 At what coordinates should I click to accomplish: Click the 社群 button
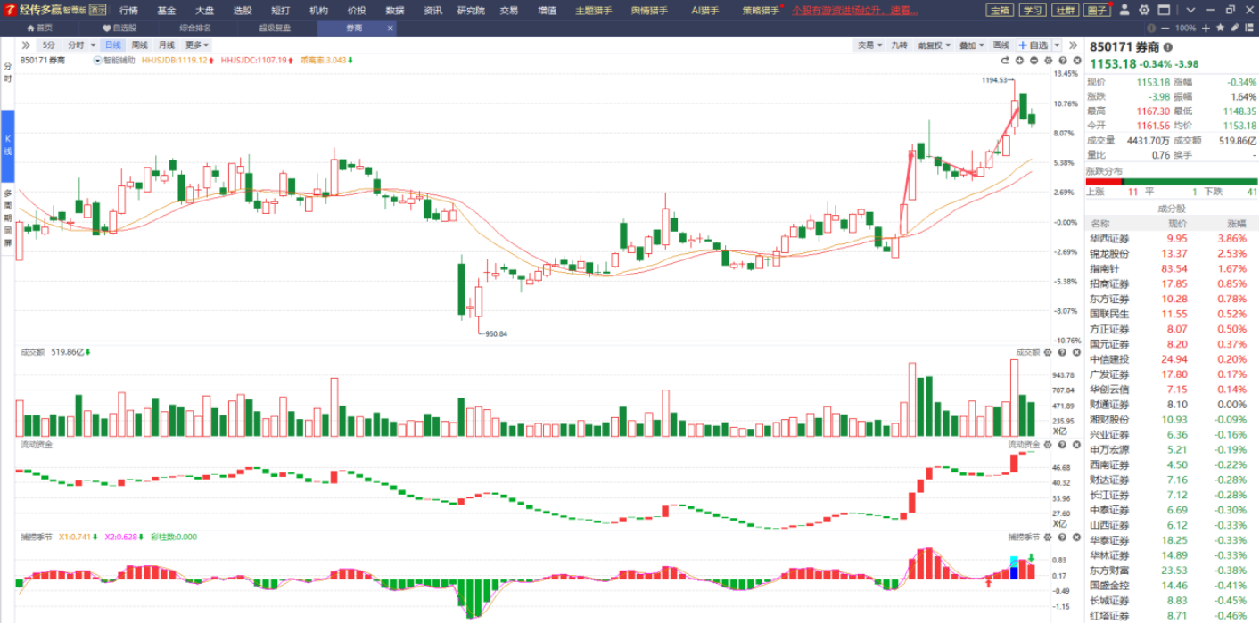[x=1066, y=10]
